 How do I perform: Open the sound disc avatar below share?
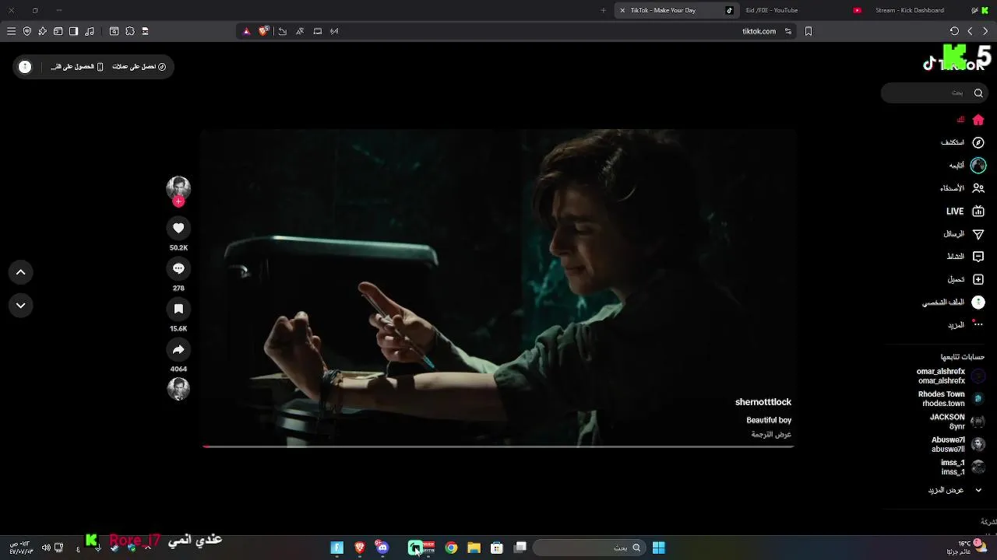pyautogui.click(x=178, y=388)
